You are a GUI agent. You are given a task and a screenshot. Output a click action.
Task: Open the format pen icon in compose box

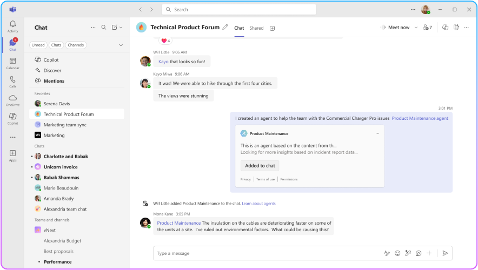coord(387,253)
